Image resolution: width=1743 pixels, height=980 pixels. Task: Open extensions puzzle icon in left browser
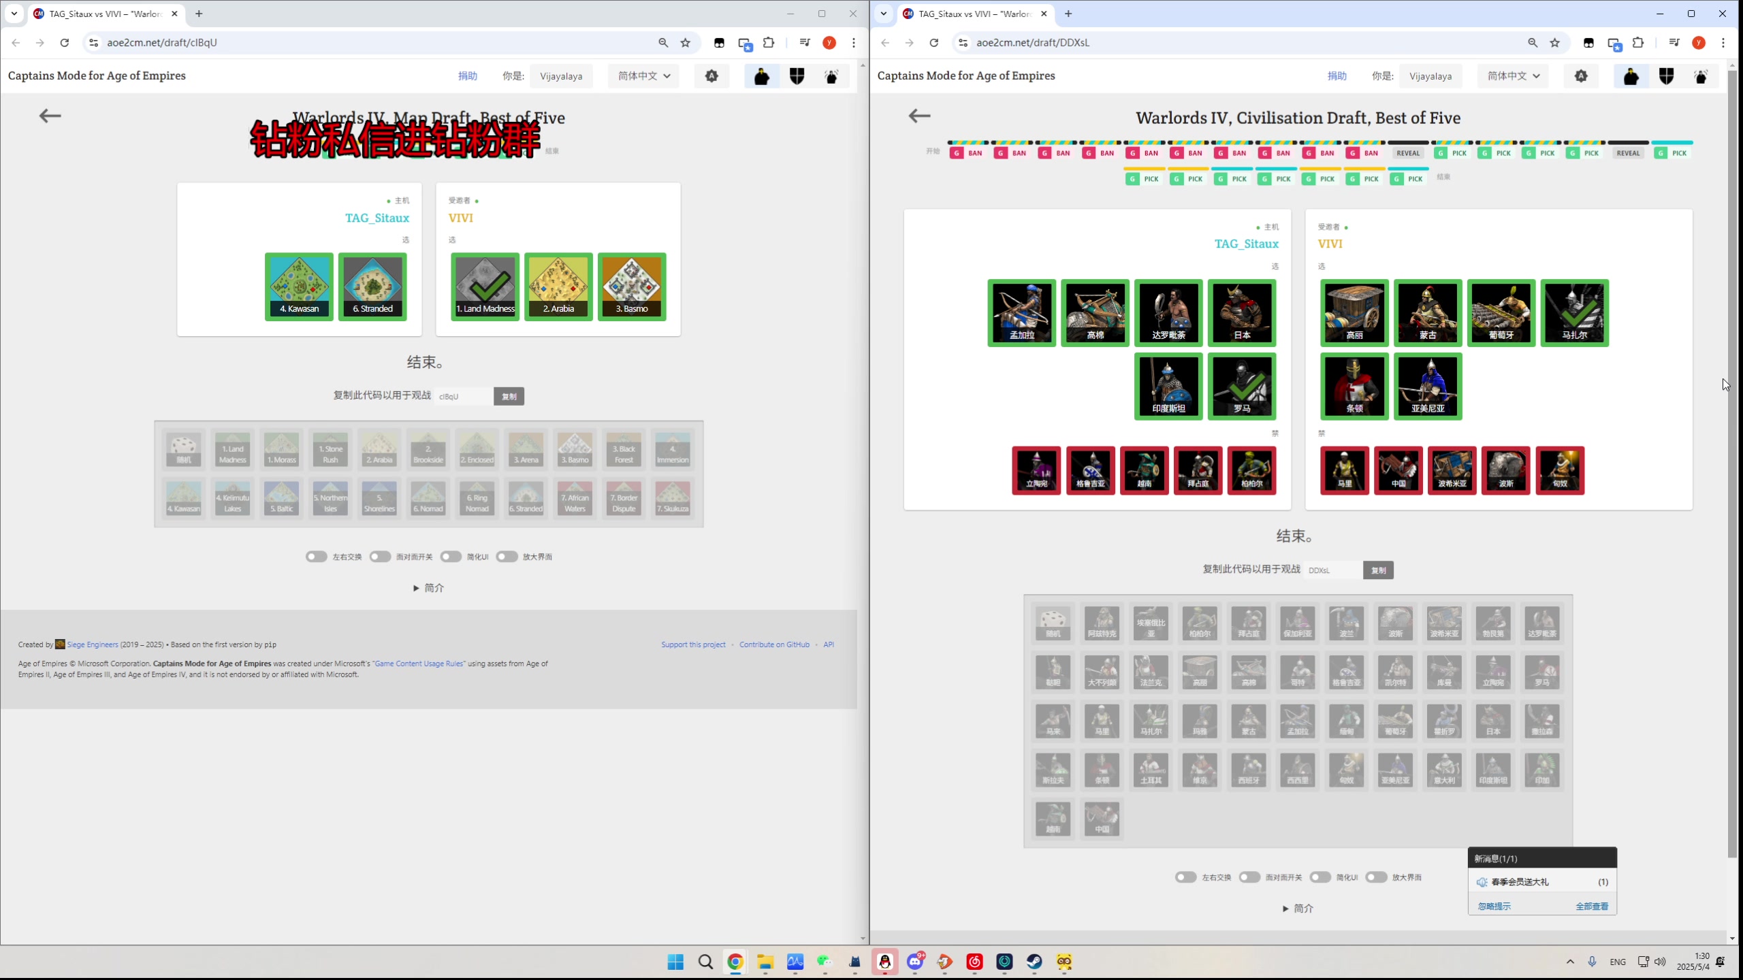[769, 42]
